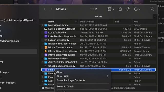Select the Movies tab
Screen dimensions: 164x92
pyautogui.click(x=98, y=17)
